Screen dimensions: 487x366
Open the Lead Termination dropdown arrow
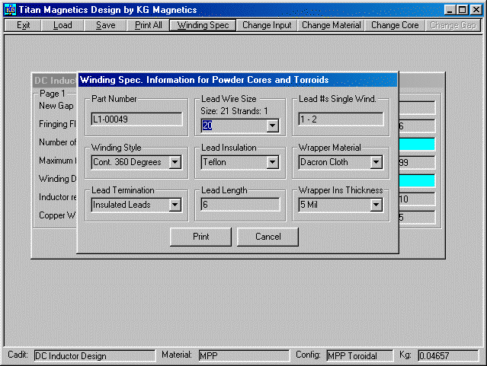tap(175, 205)
